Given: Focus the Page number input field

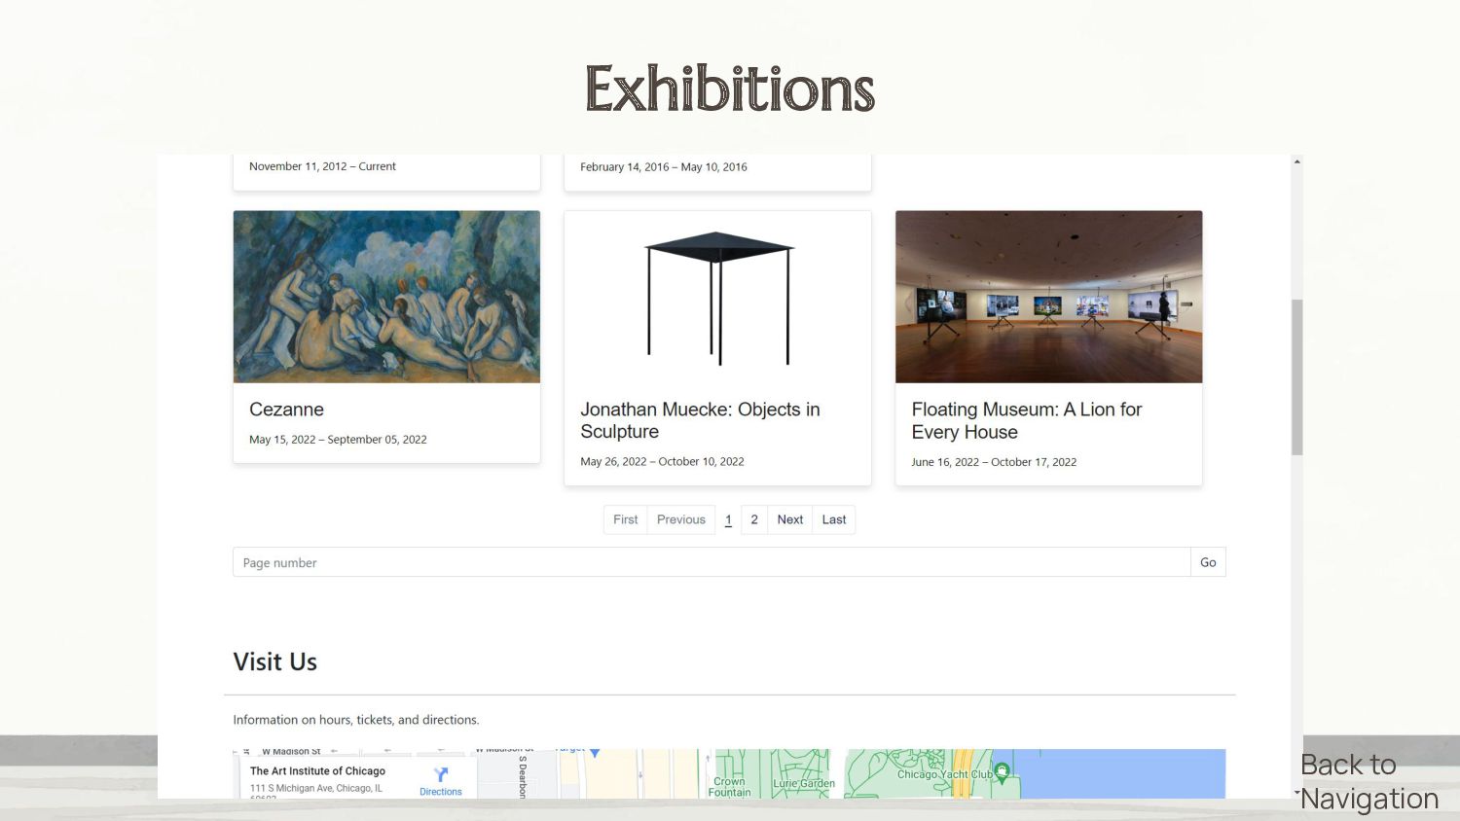Looking at the screenshot, I should point(712,562).
